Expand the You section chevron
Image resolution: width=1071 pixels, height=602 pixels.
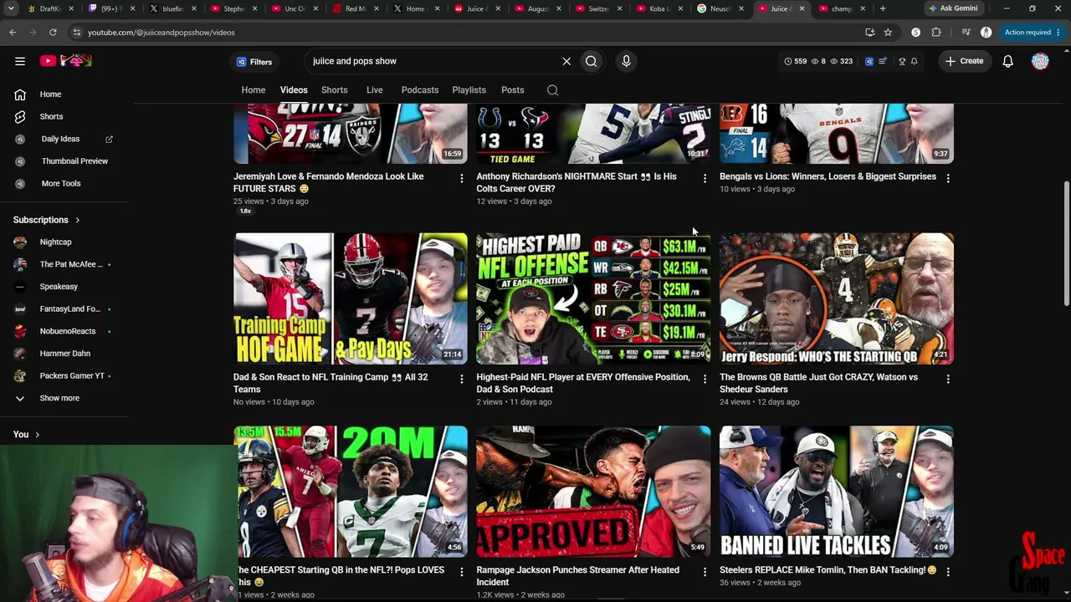point(37,435)
